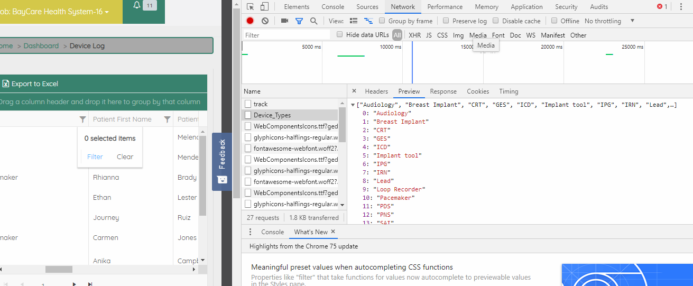Switch to Performance tab
The width and height of the screenshot is (693, 286).
coord(445,7)
